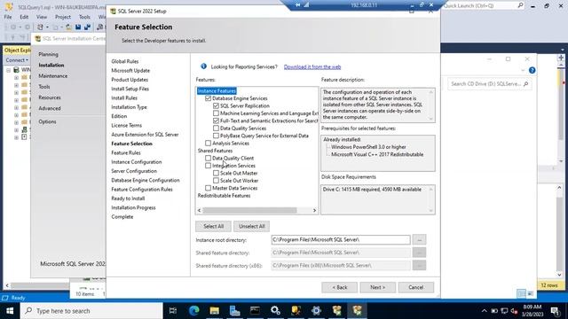Click the Open File icon in SSMS toolbar
This screenshot has width=568, height=319.
pos(68,27)
